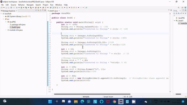Collapse the JavaPKG package node

click(x=6, y=22)
